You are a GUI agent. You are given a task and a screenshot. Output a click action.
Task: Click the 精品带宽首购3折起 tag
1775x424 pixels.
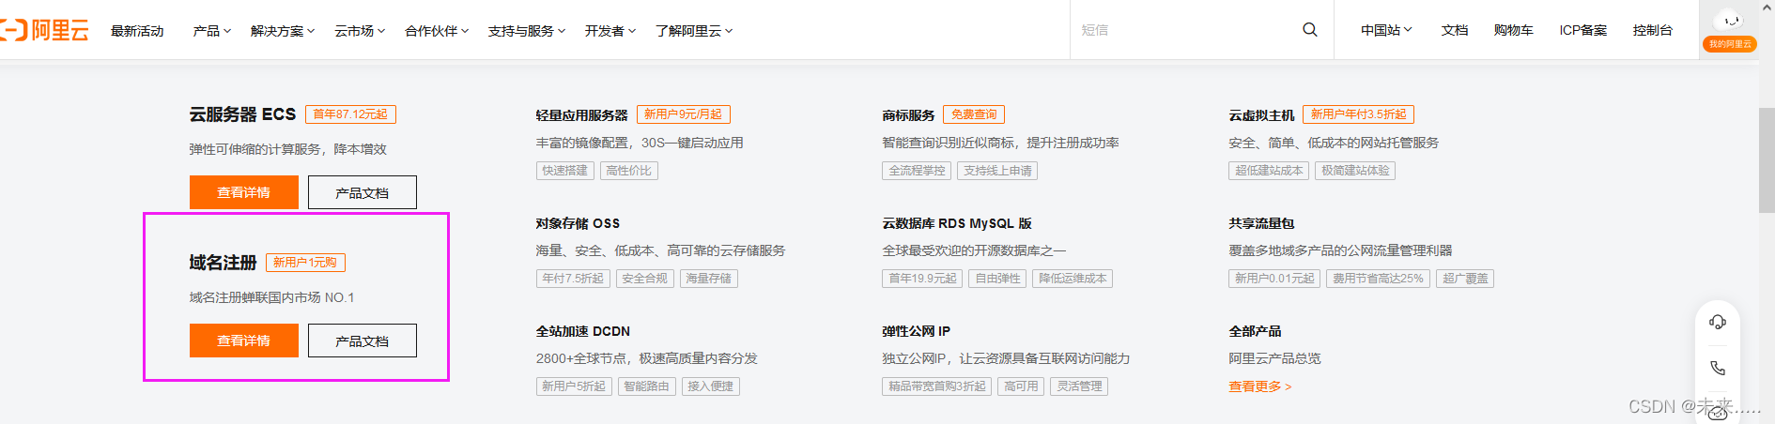click(x=937, y=386)
